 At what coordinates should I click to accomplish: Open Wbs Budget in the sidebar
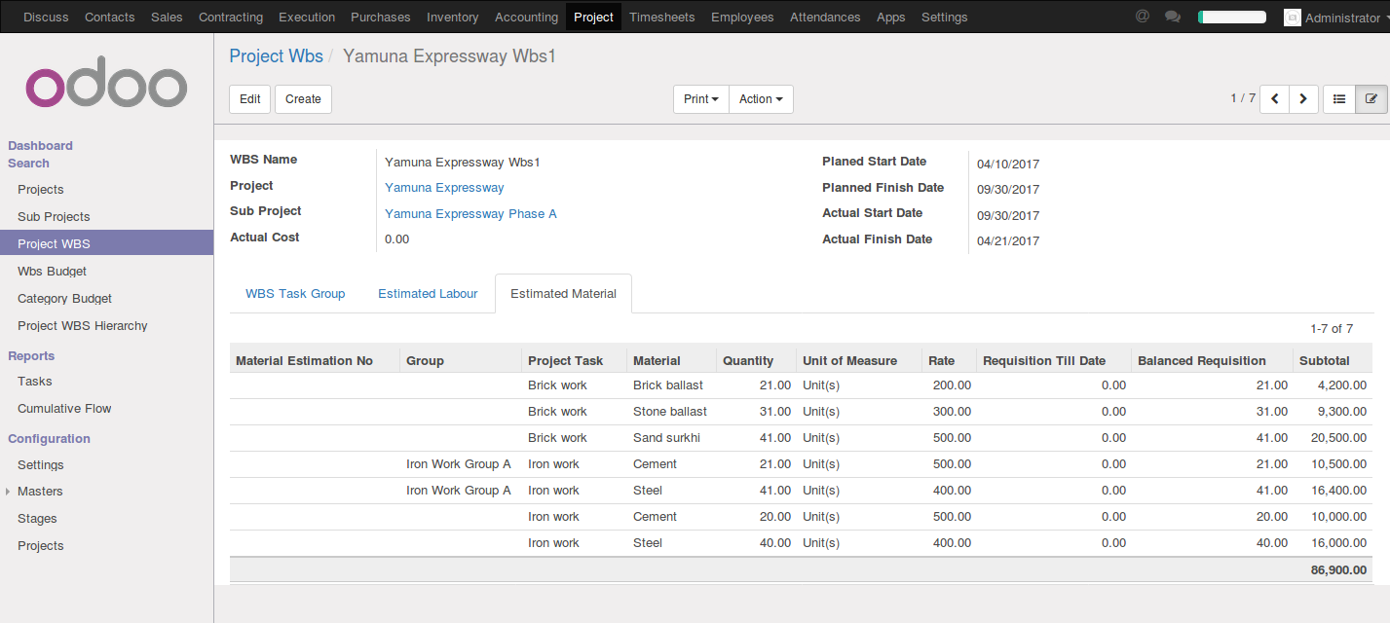(52, 272)
